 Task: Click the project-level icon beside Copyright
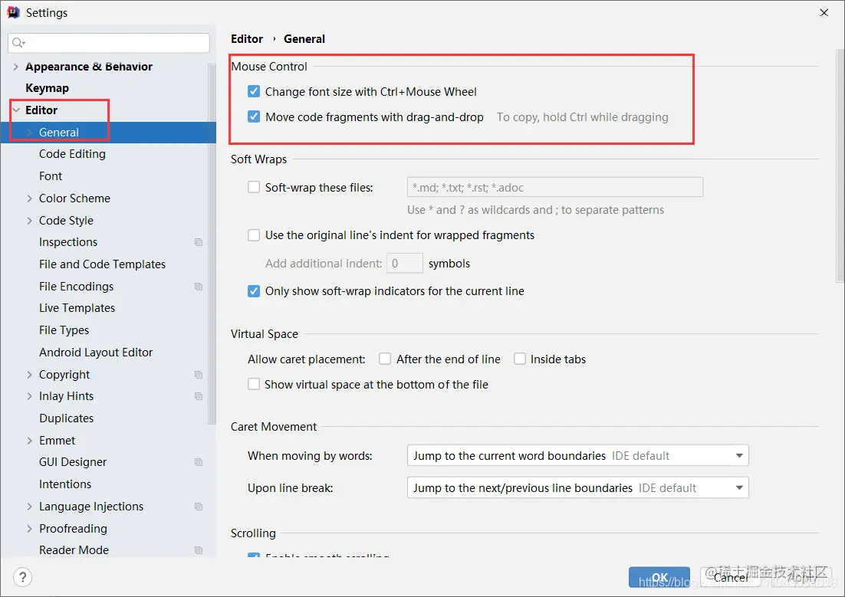tap(199, 375)
